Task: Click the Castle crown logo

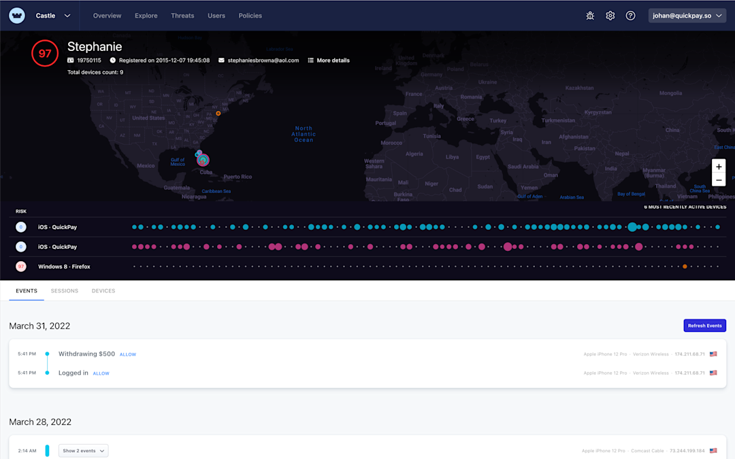Action: [17, 16]
